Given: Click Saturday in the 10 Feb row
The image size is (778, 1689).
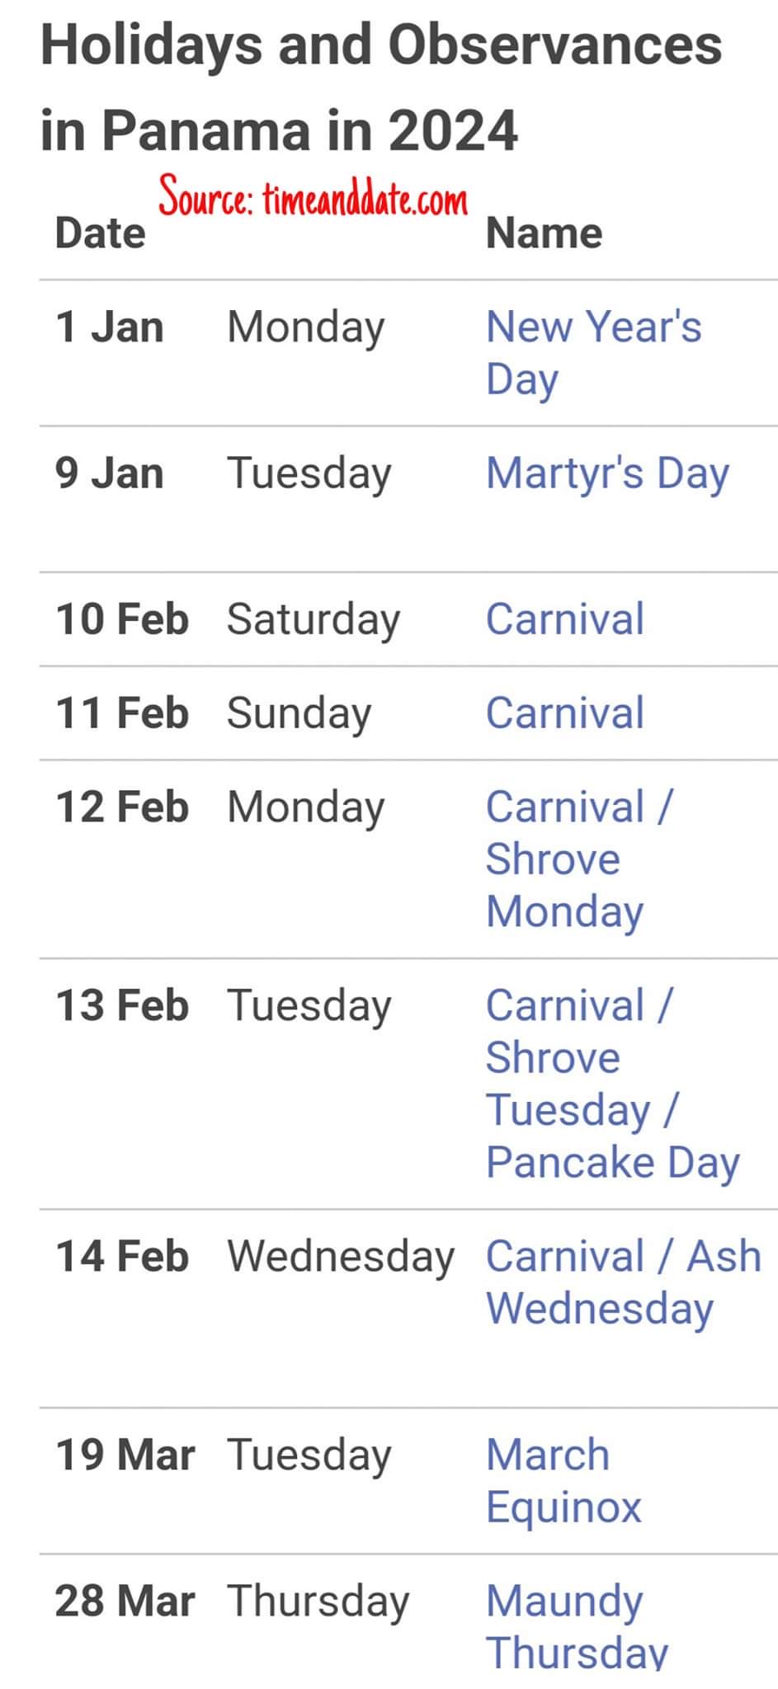Looking at the screenshot, I should (314, 619).
